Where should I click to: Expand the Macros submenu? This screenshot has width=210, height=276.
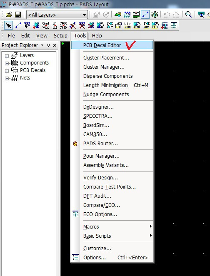[112, 227]
